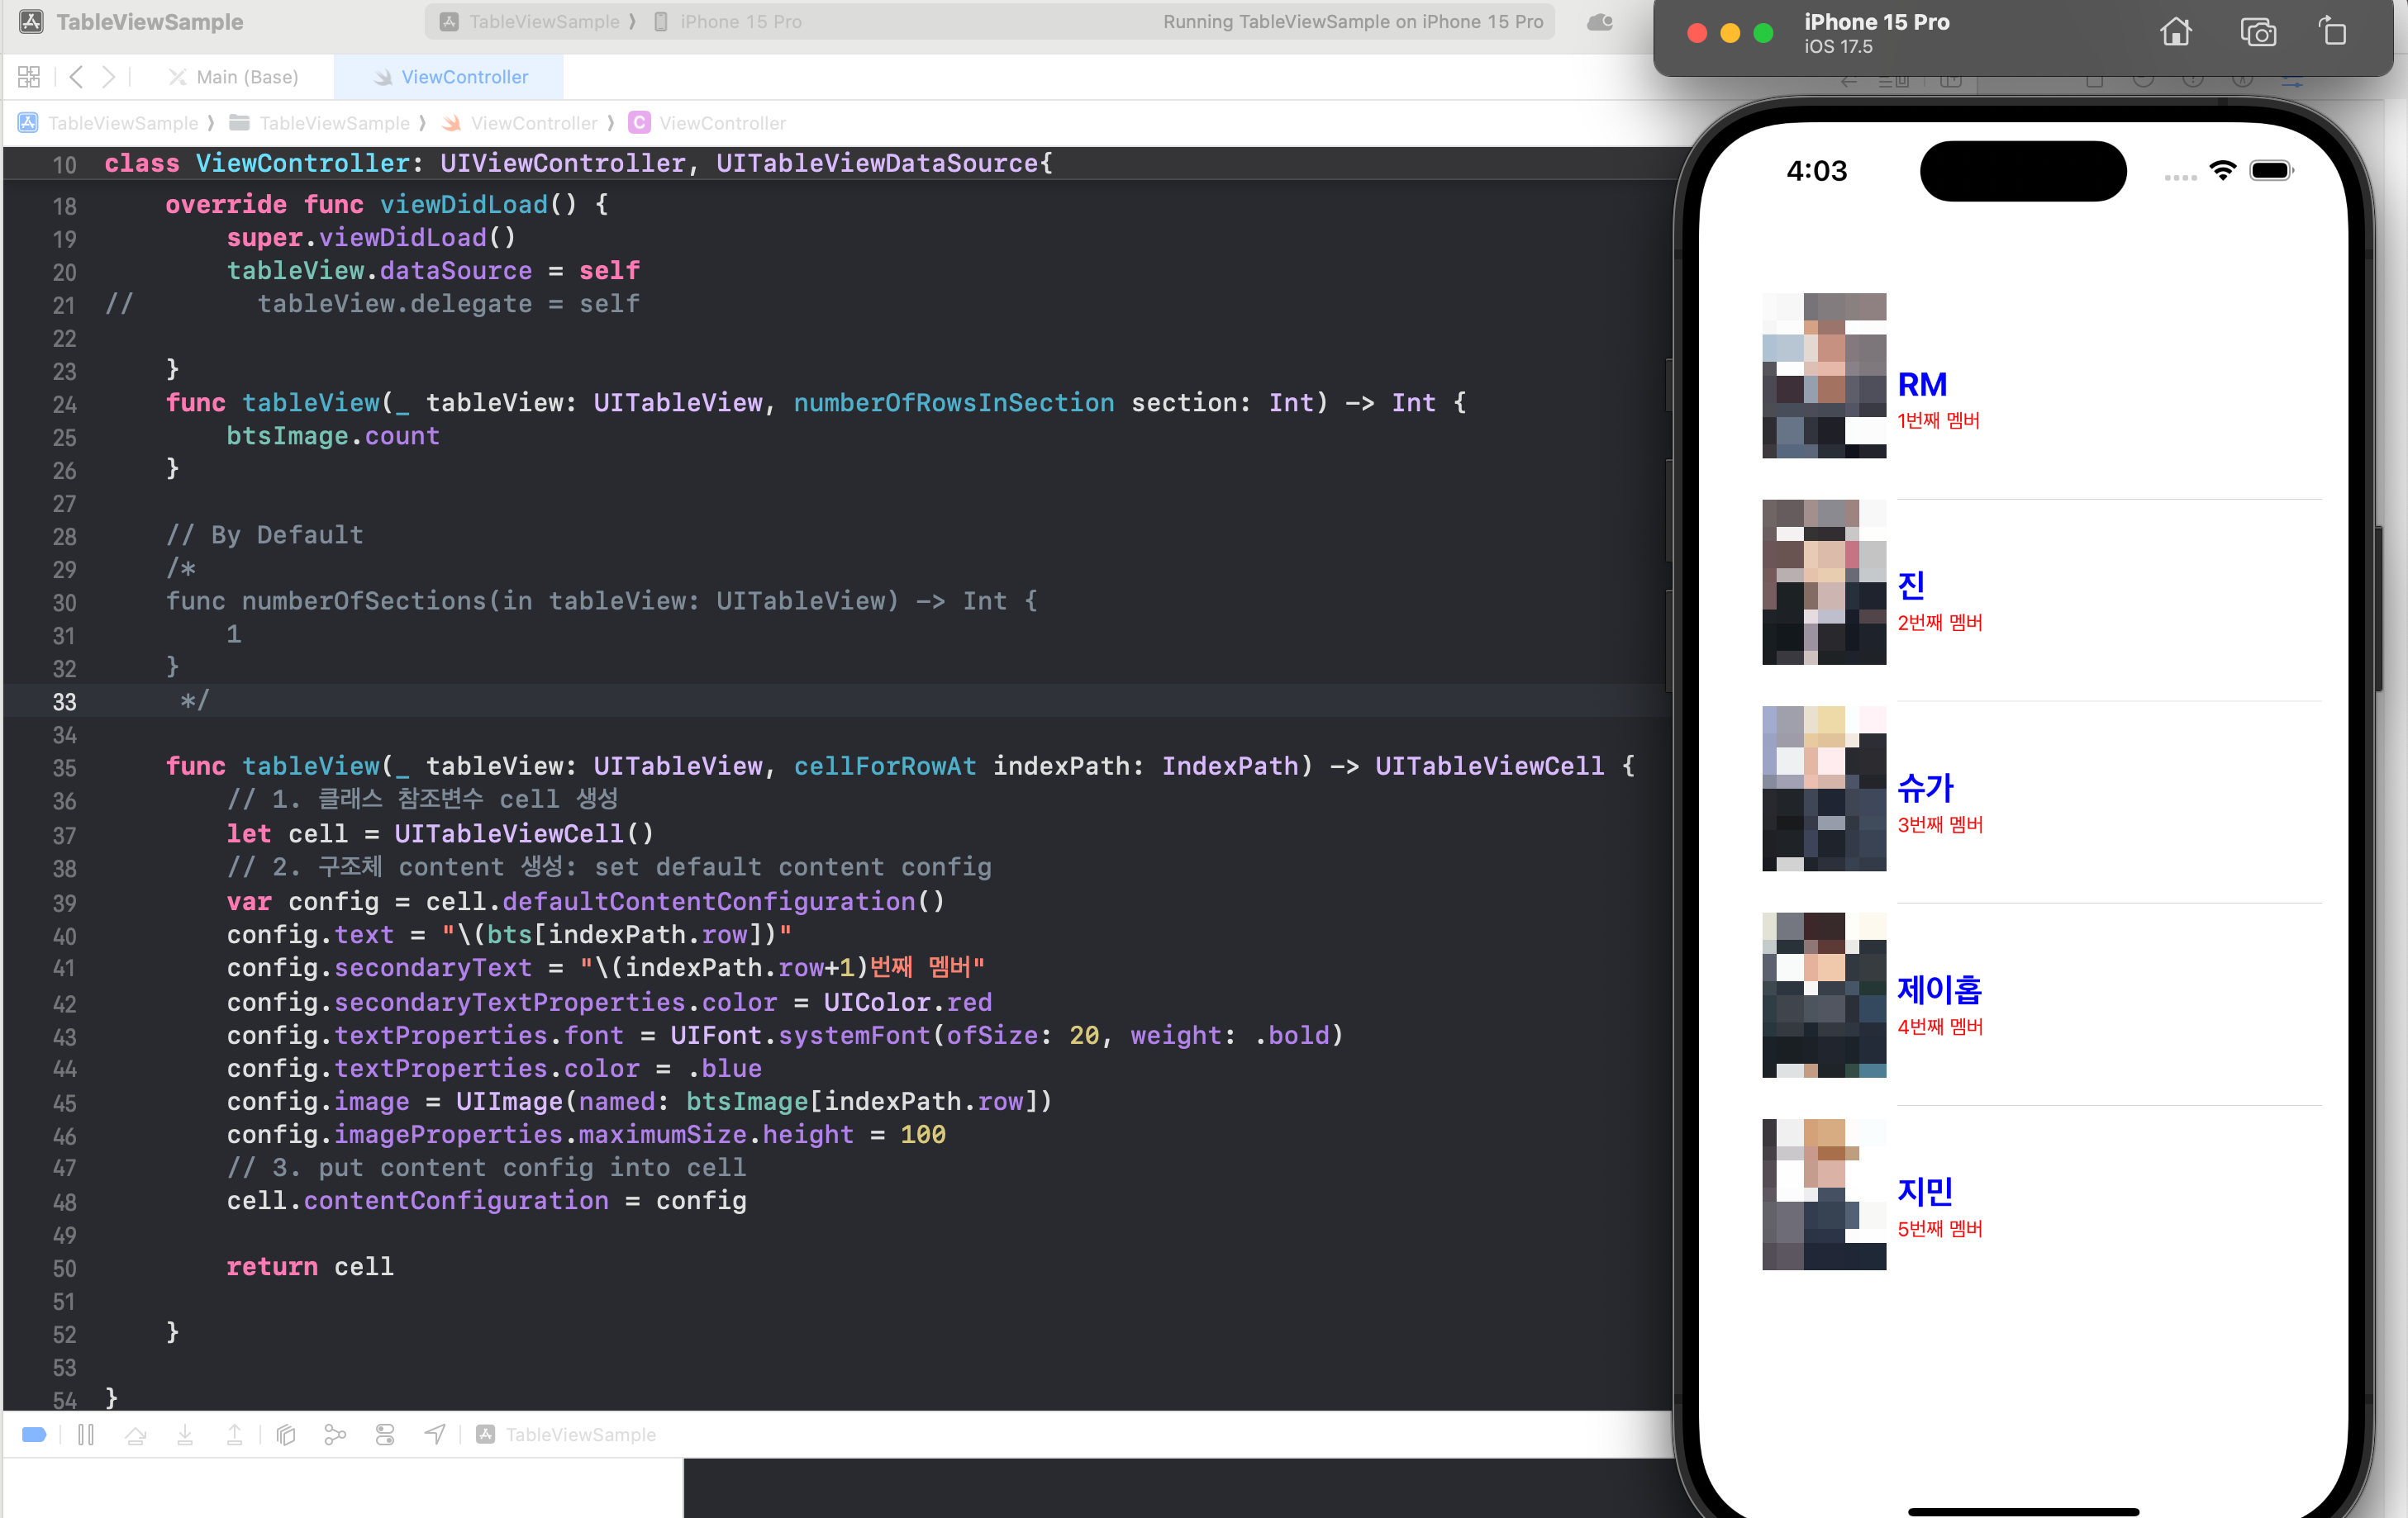The image size is (2408, 1518).
Task: Pause program execution in debug bar
Action: (86, 1434)
